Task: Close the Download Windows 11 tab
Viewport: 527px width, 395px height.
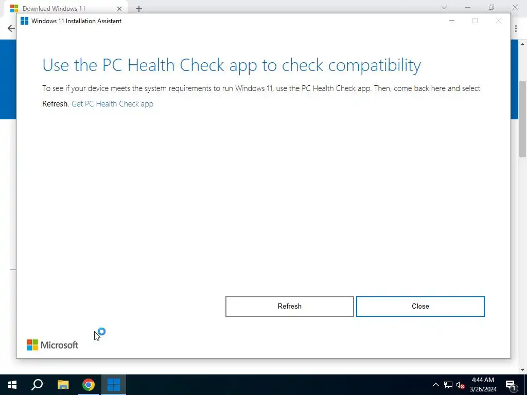Action: click(119, 9)
